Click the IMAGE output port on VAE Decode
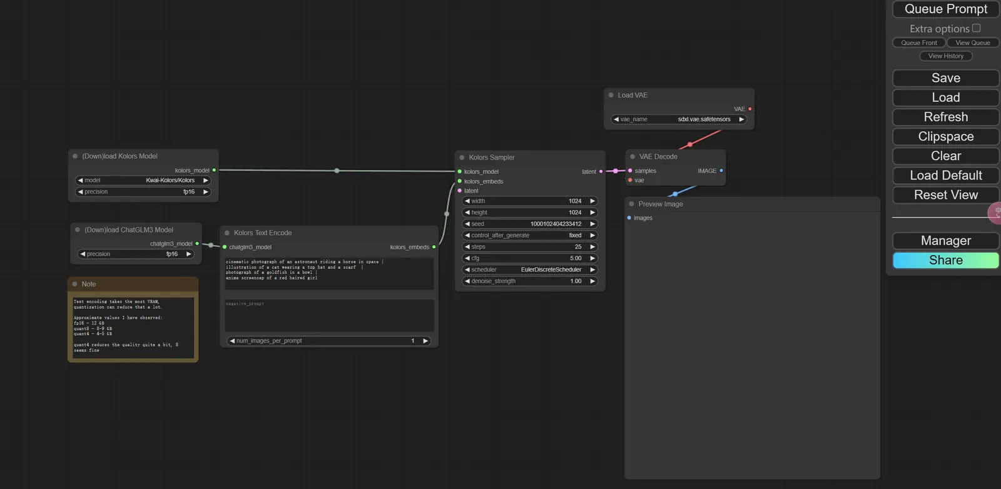Viewport: 1001px width, 489px height. point(721,171)
